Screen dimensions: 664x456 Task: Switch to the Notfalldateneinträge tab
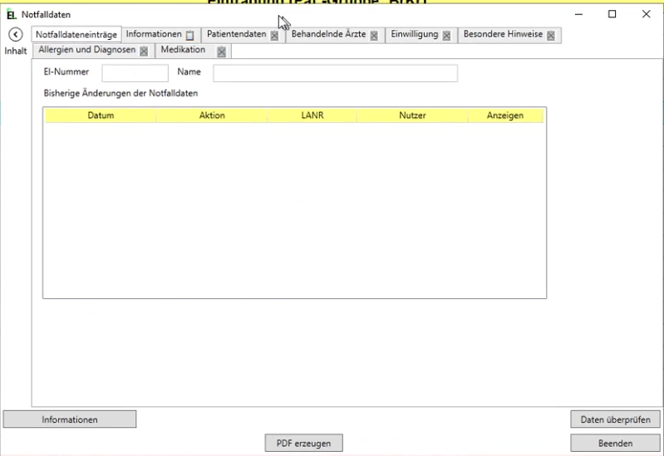click(x=76, y=35)
